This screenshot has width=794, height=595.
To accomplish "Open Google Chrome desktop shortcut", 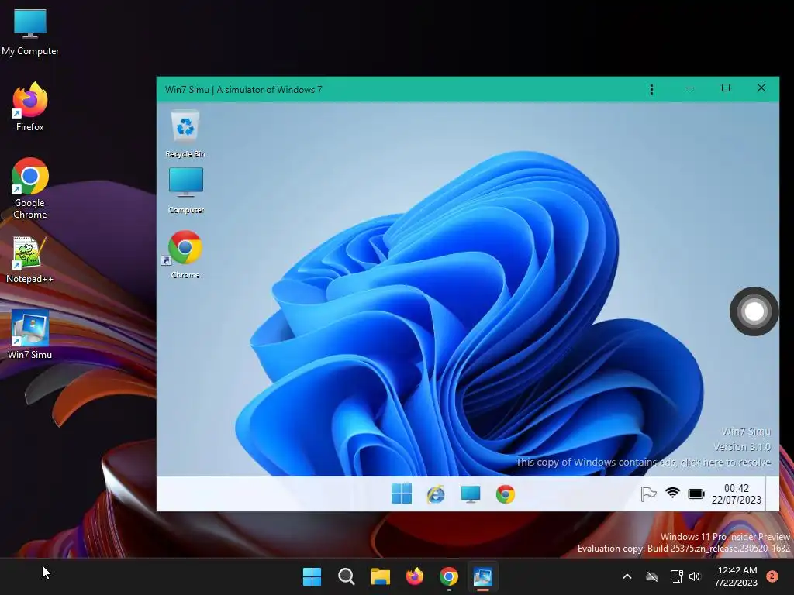I will tap(30, 188).
